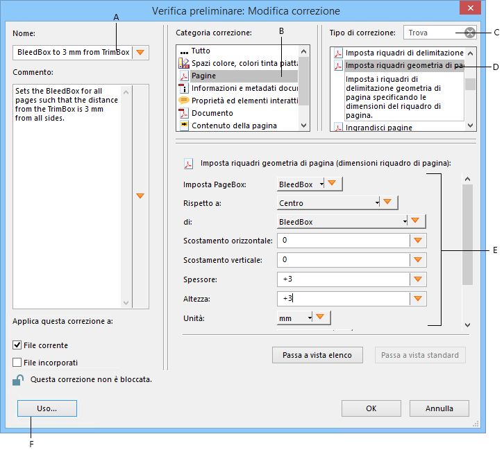Open the Nome field orange dropdown arrow
504x450 pixels.
(x=140, y=52)
